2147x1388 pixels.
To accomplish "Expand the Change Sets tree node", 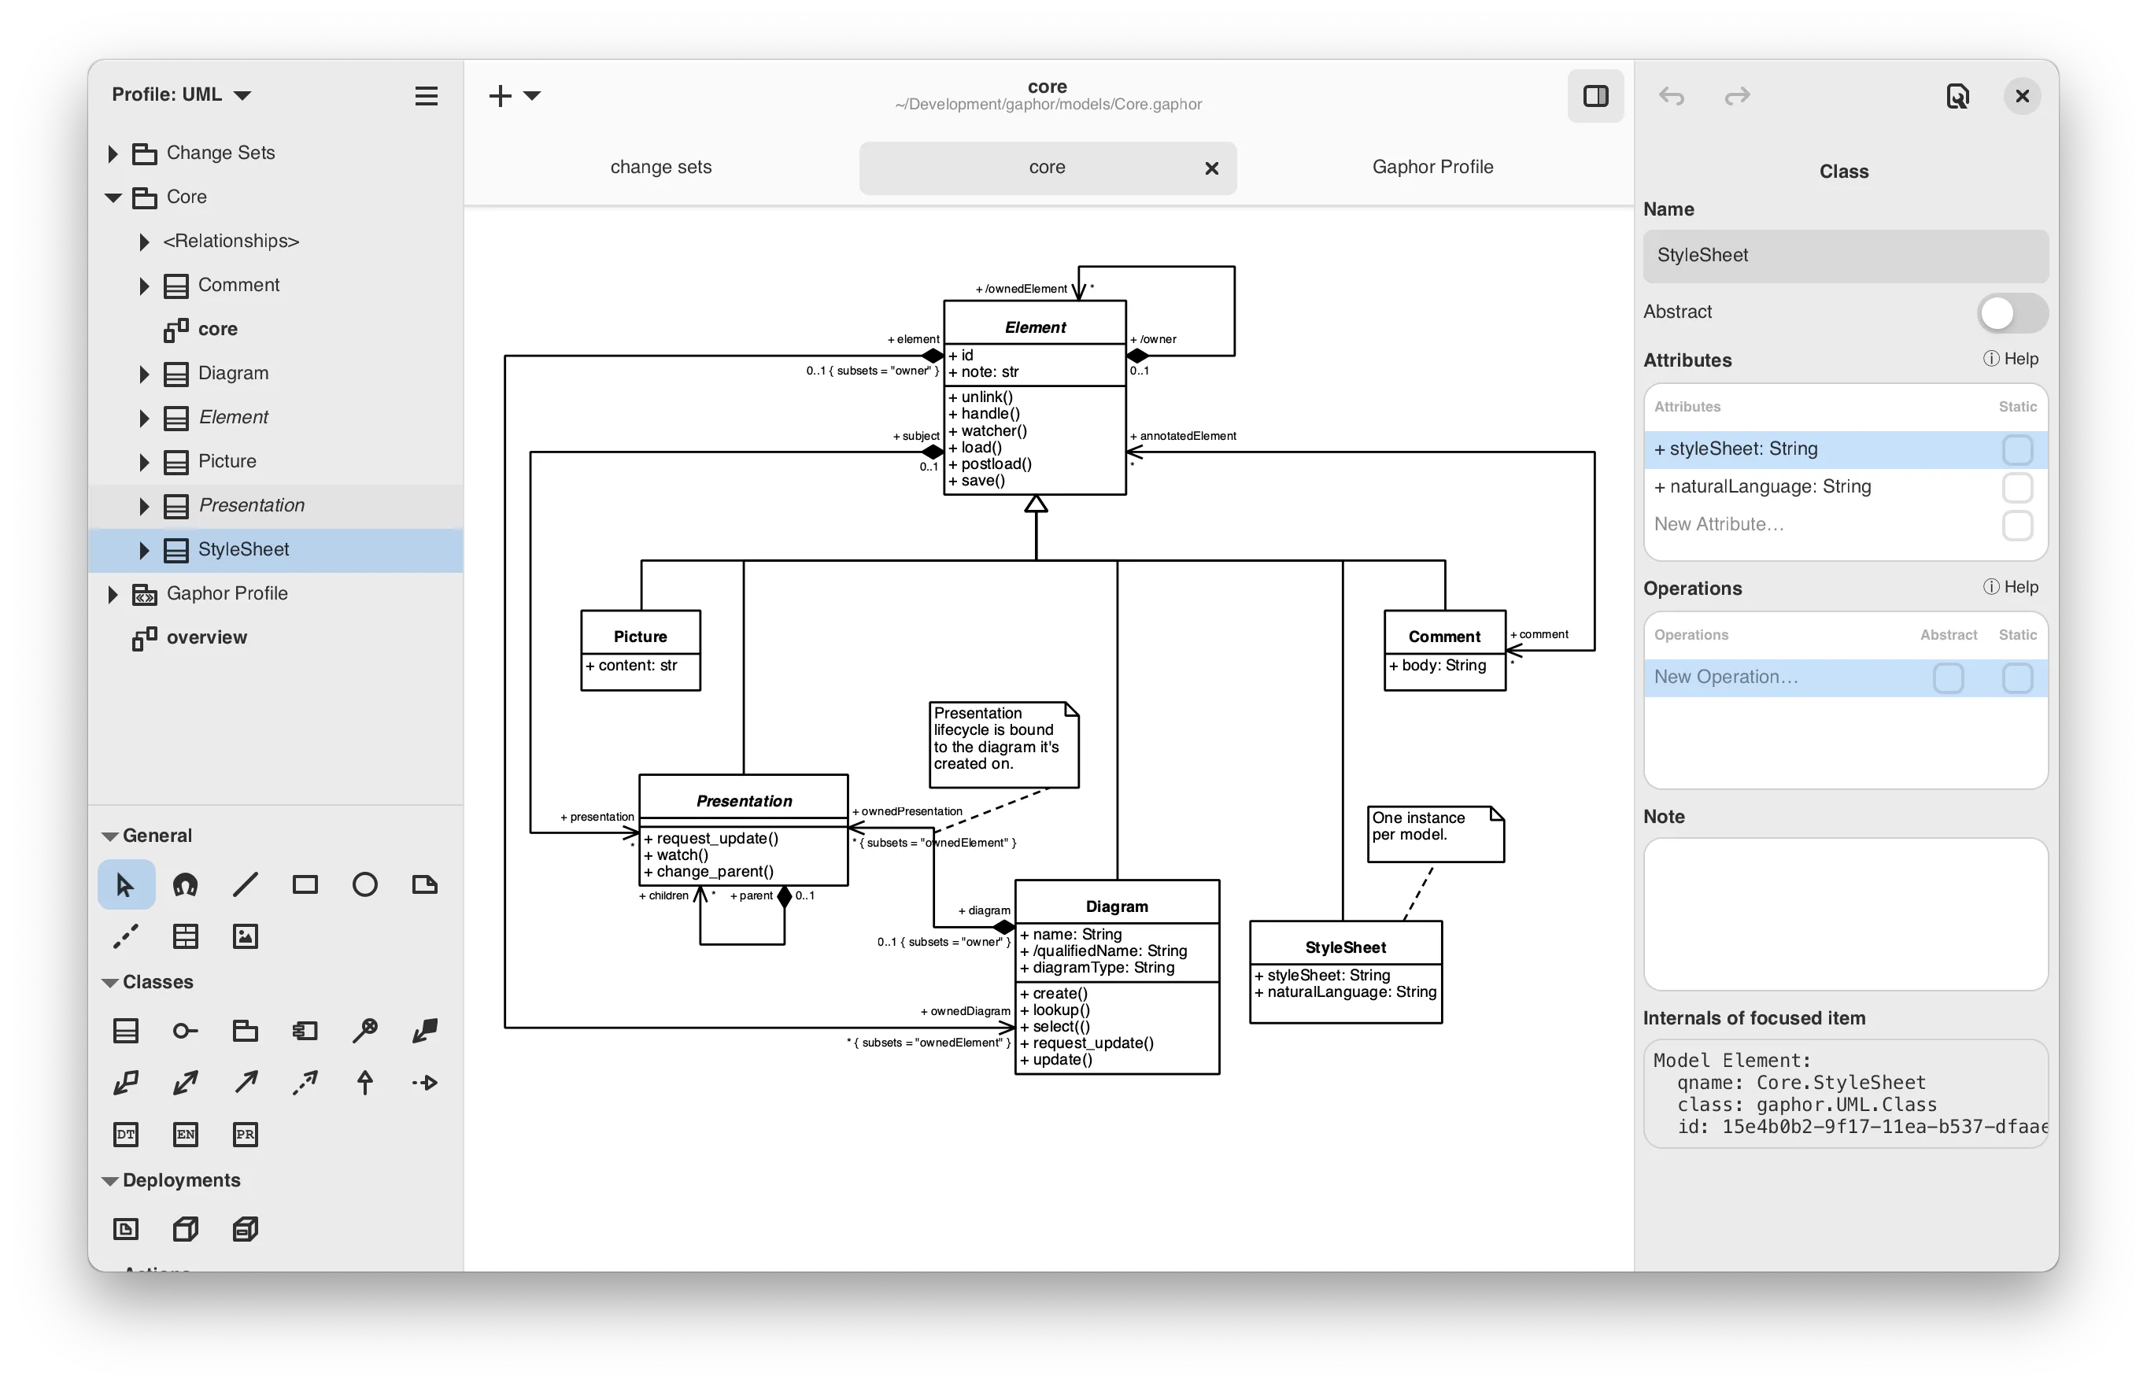I will [113, 153].
